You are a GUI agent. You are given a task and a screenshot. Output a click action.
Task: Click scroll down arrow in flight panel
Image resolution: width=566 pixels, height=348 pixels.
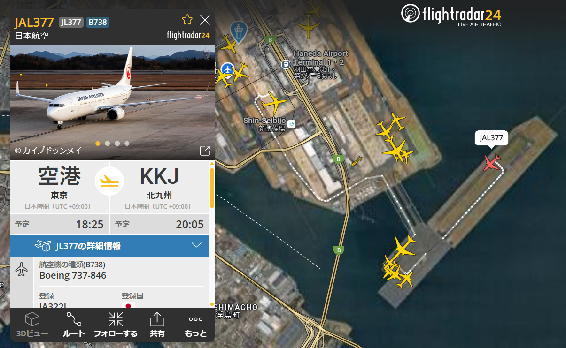click(x=212, y=305)
